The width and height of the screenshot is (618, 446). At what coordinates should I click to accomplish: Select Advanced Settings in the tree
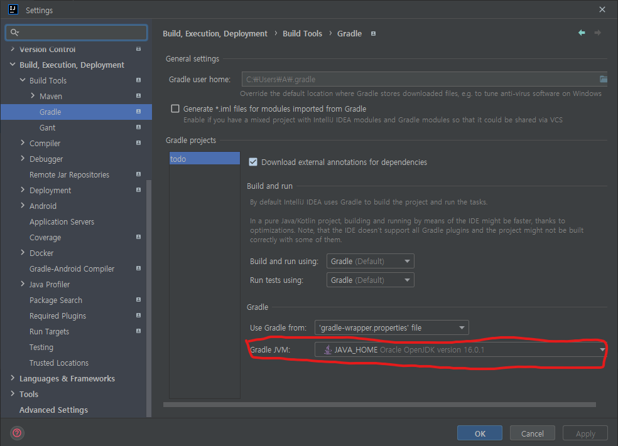click(53, 410)
